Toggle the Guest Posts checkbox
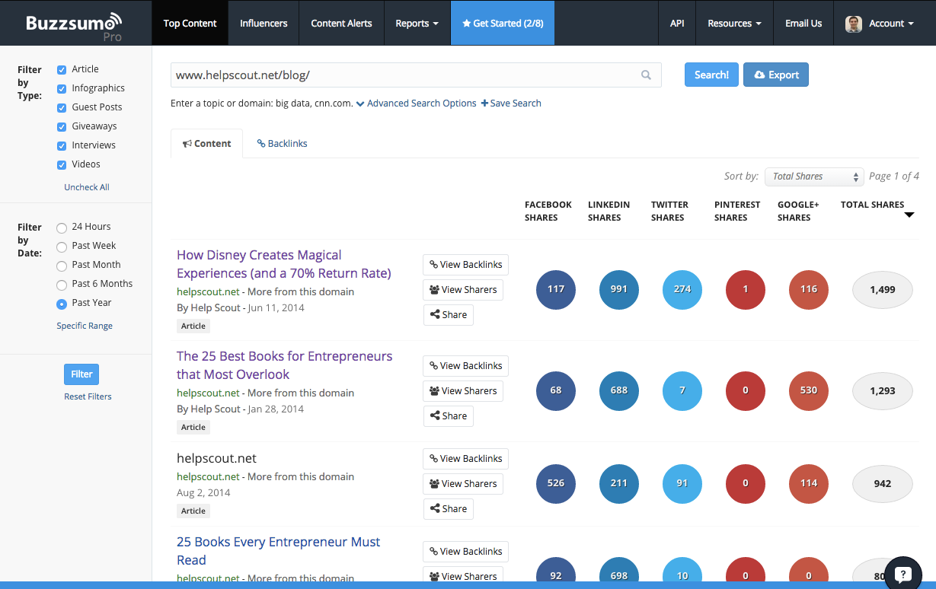This screenshot has height=589, width=936. tap(62, 108)
